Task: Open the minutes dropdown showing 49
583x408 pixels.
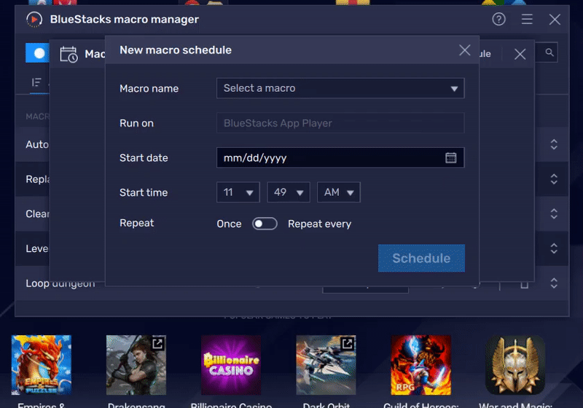Action: click(289, 192)
